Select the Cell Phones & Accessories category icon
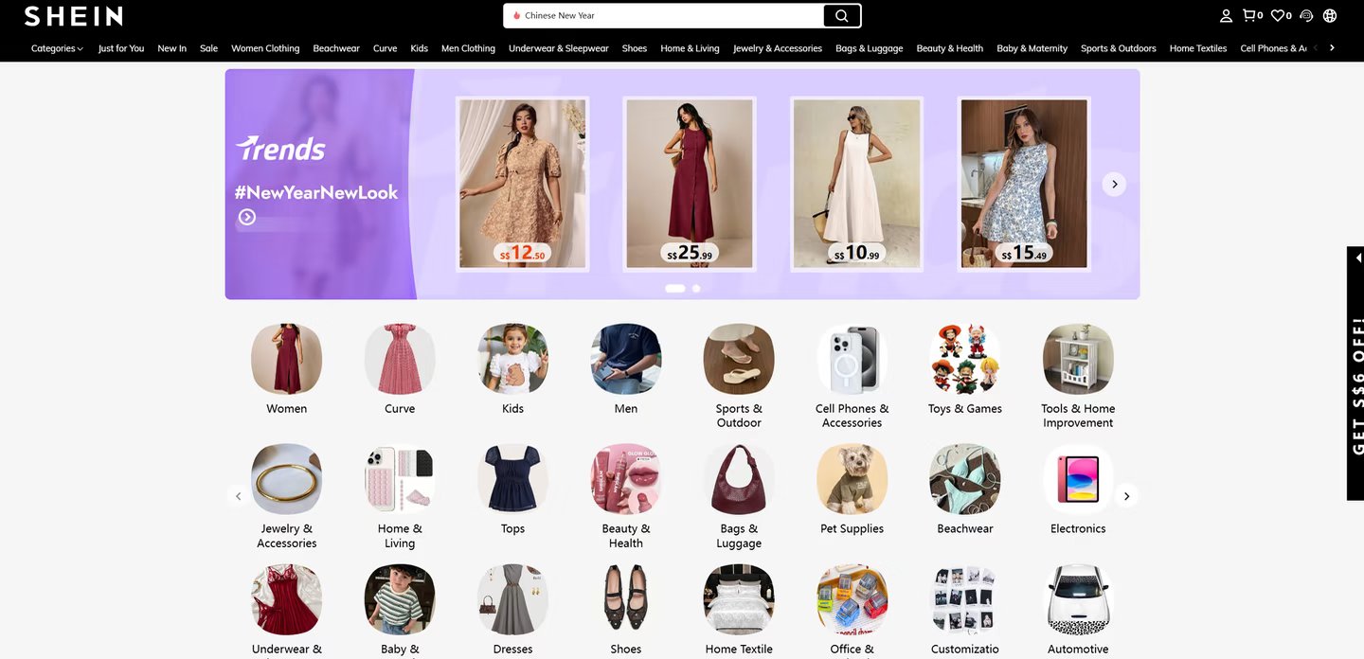 pos(852,359)
